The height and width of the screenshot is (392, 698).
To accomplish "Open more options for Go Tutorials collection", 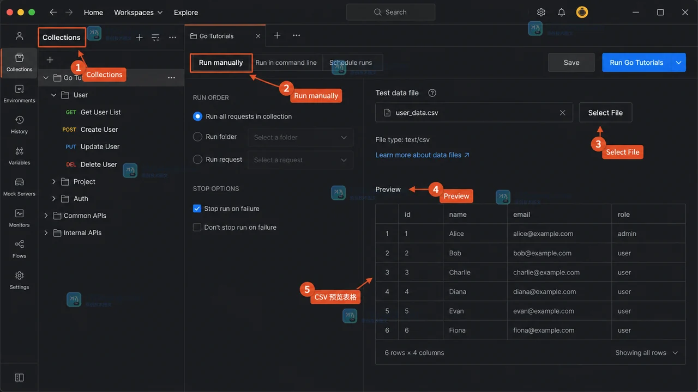I will (171, 78).
